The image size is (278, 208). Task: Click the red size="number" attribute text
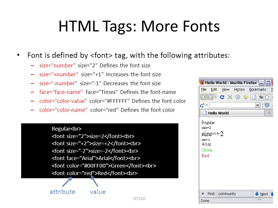click(57, 66)
